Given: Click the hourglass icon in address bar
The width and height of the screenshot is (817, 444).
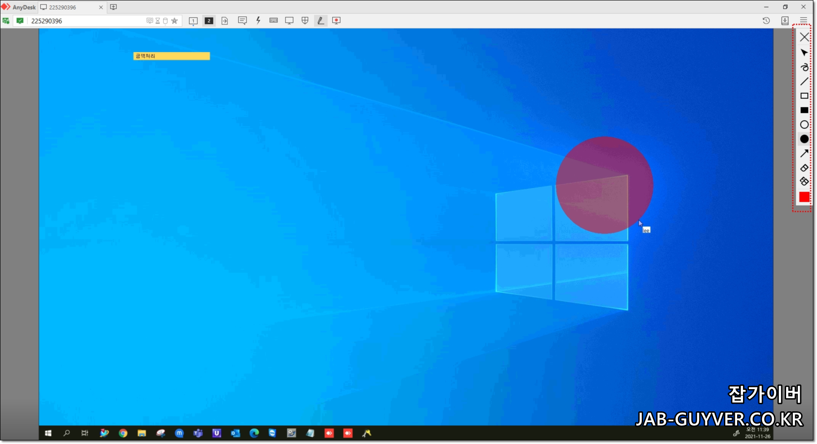Looking at the screenshot, I should pyautogui.click(x=157, y=21).
